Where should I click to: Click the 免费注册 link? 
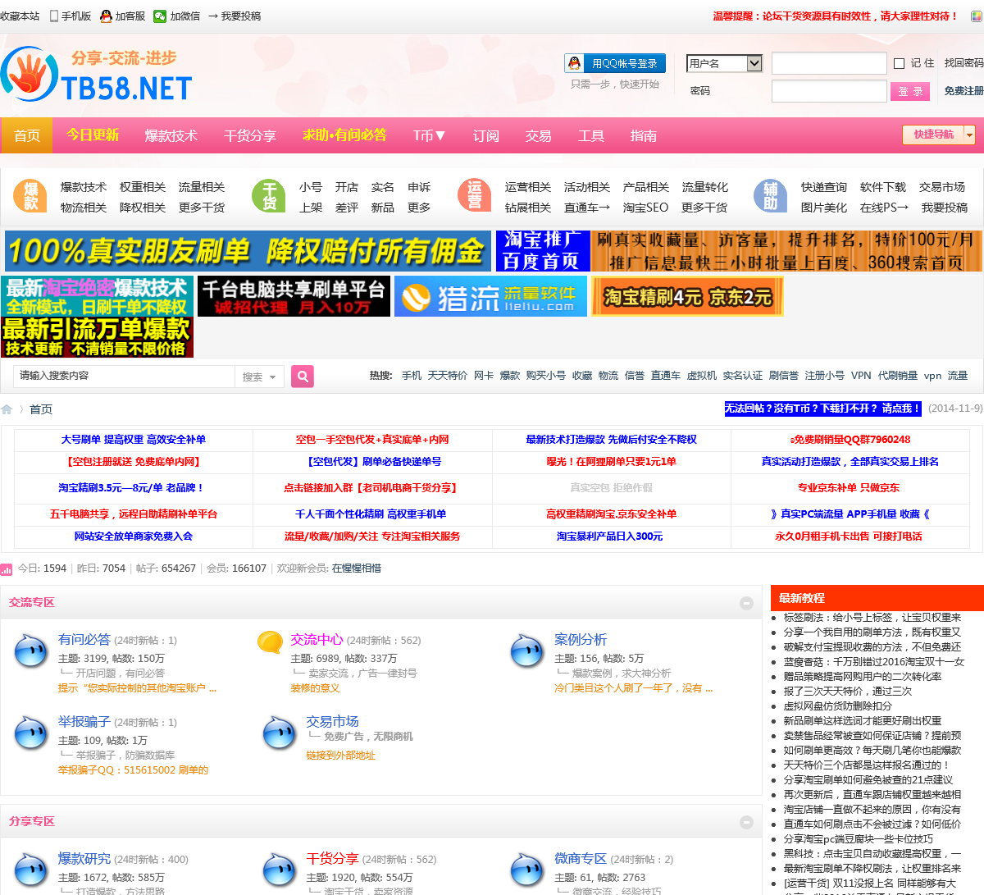[963, 91]
